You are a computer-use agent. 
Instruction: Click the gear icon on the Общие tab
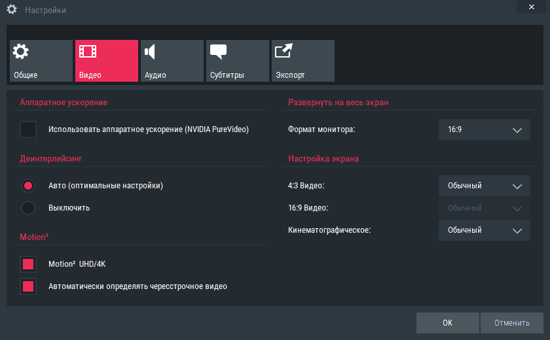pos(21,52)
